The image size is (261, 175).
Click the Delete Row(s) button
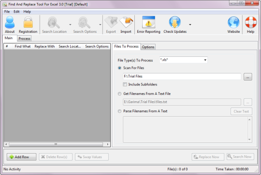pyautogui.click(x=56, y=157)
